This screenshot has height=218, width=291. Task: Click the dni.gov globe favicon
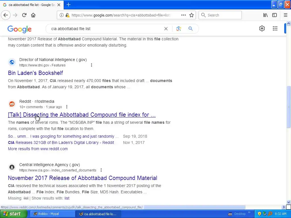click(12, 62)
